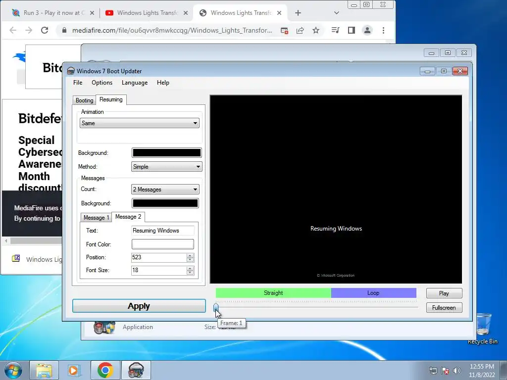Click the frame slider thumb
This screenshot has width=507, height=380.
216,307
